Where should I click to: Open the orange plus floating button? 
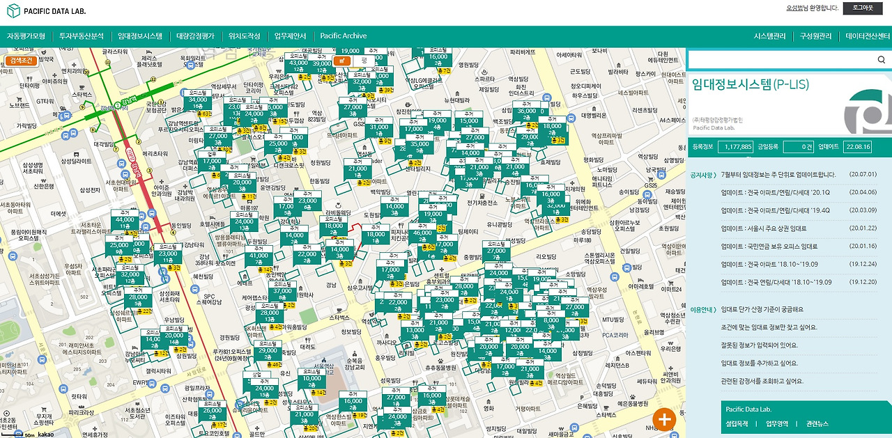tap(664, 419)
